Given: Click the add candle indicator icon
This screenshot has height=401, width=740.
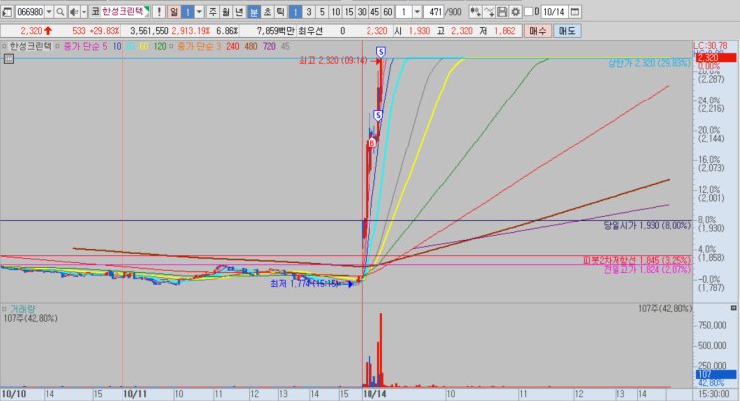Looking at the screenshot, I should coord(476,11).
